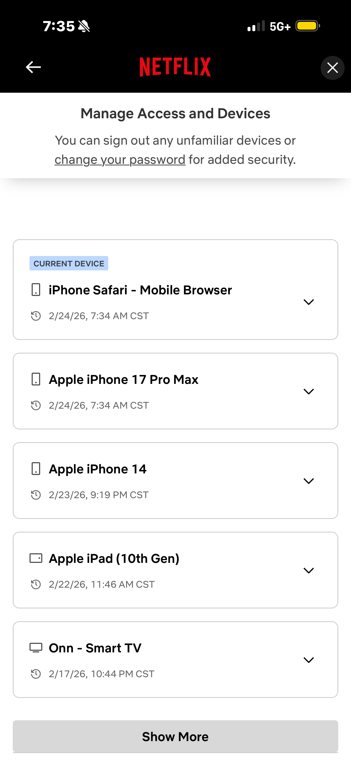Select the Onn - Smart TV device name
Image resolution: width=351 pixels, height=764 pixels.
(x=95, y=648)
